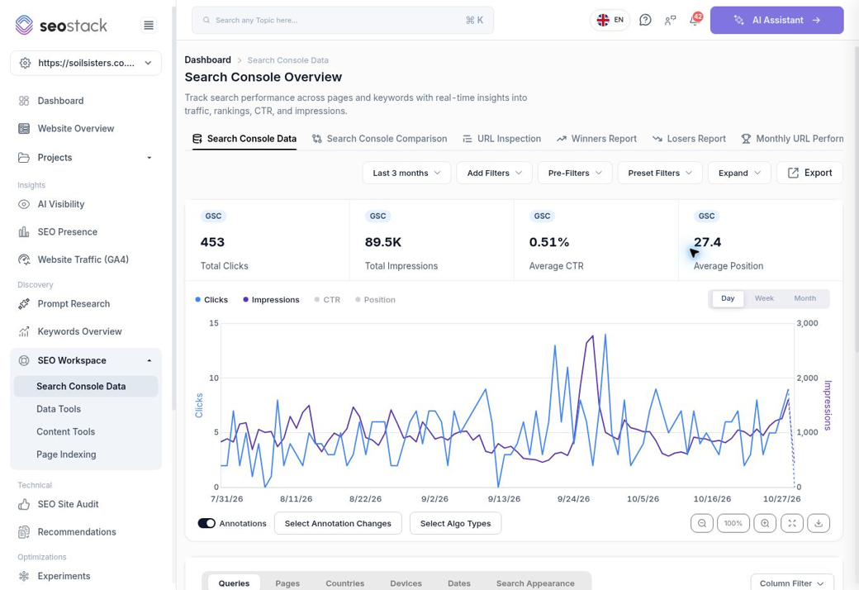
Task: Open the Add Filters dropdown
Action: tap(494, 173)
